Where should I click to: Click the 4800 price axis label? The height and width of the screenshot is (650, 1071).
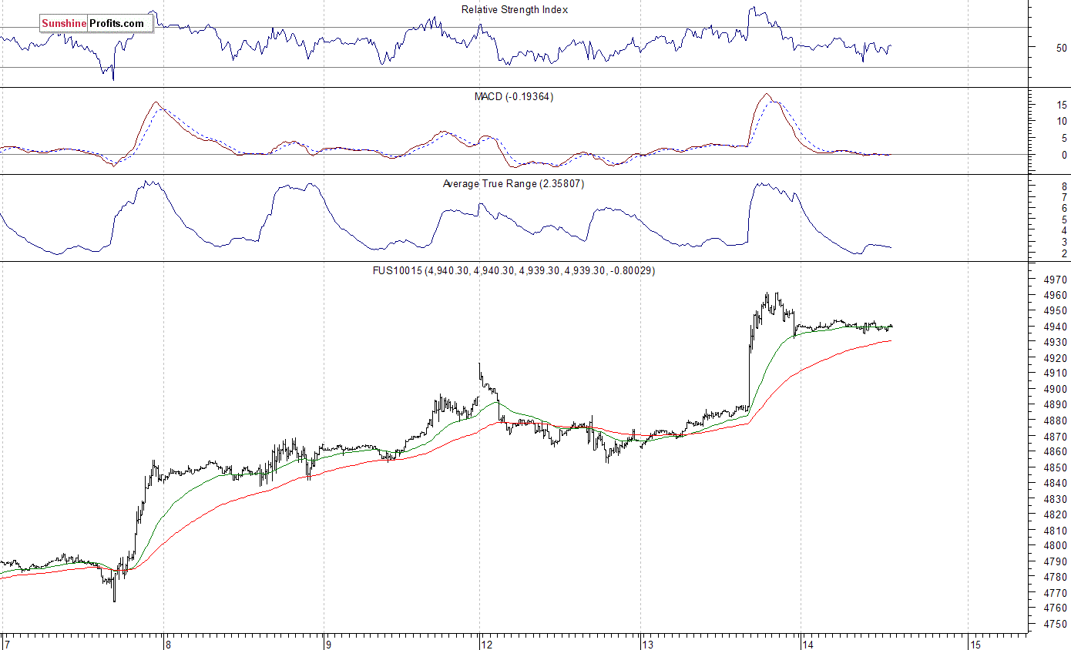coord(1056,546)
